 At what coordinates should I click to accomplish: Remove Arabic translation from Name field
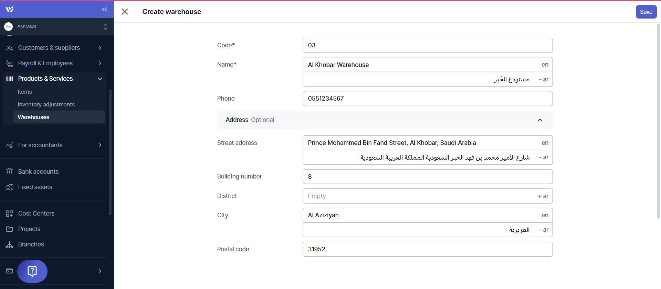pos(543,79)
